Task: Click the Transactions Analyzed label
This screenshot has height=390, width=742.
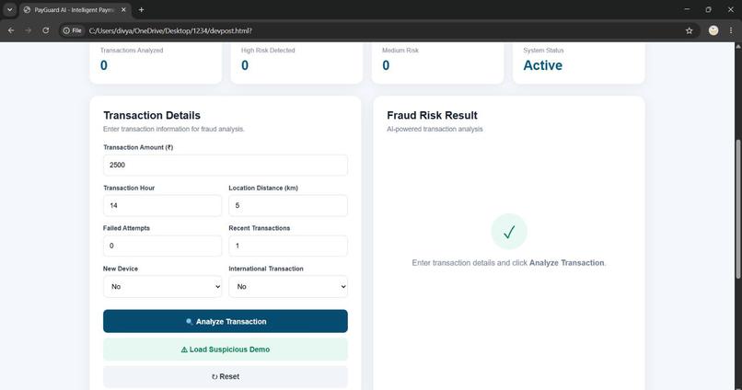Action: pyautogui.click(x=132, y=50)
